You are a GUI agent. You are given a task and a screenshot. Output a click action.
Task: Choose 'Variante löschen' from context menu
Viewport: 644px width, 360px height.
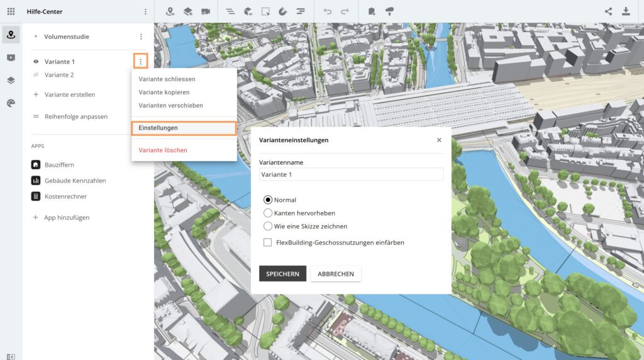click(163, 150)
